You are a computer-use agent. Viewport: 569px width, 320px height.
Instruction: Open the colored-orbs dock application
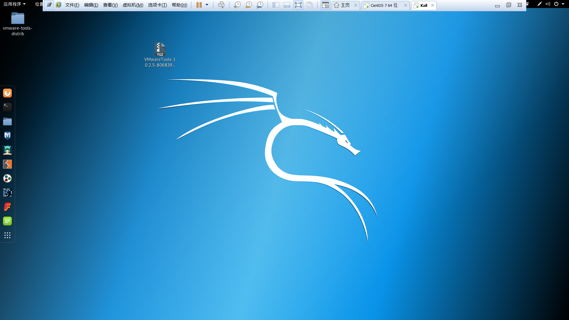tap(7, 178)
